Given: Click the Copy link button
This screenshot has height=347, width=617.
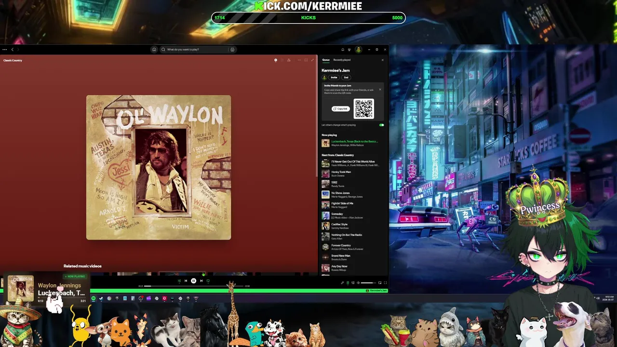Looking at the screenshot, I should click(x=340, y=109).
